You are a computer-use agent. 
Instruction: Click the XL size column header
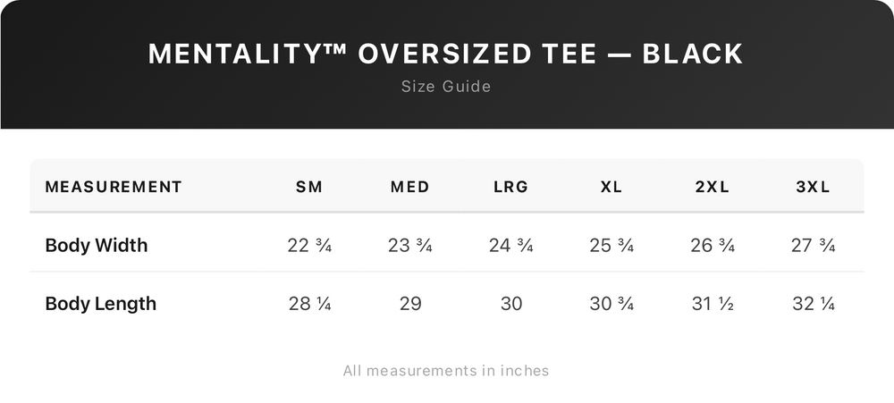[611, 187]
